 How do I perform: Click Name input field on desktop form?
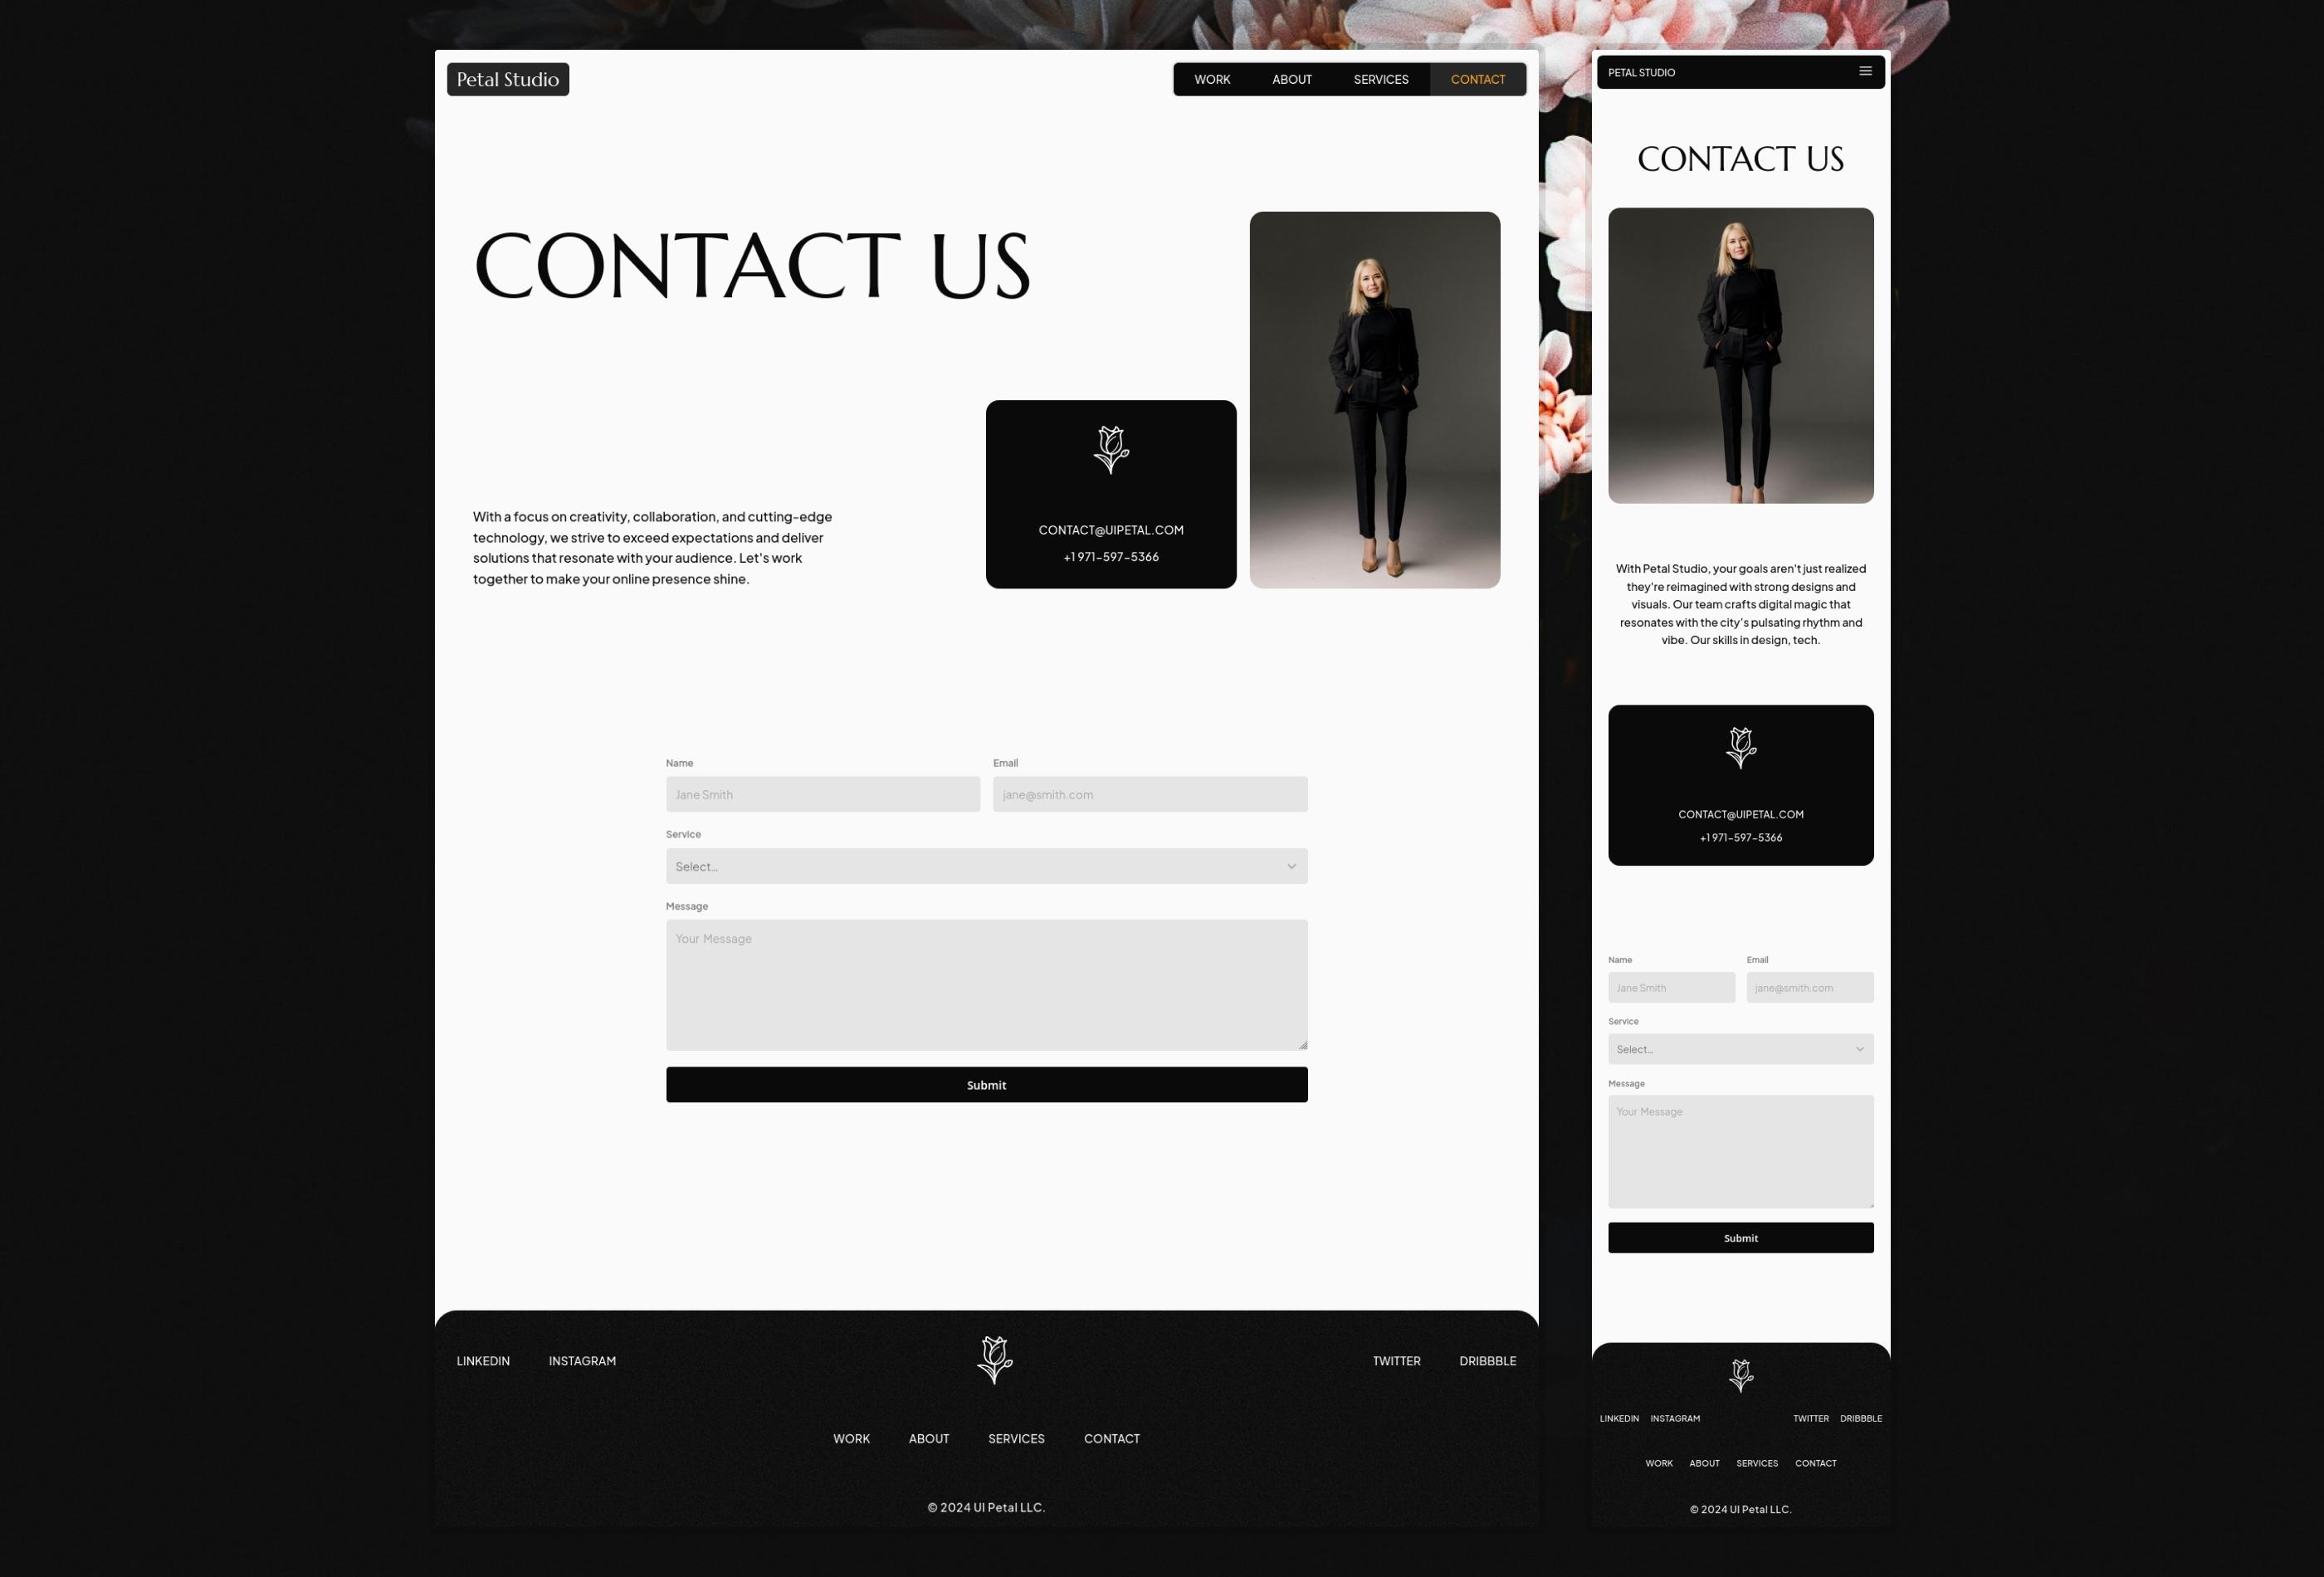click(822, 793)
